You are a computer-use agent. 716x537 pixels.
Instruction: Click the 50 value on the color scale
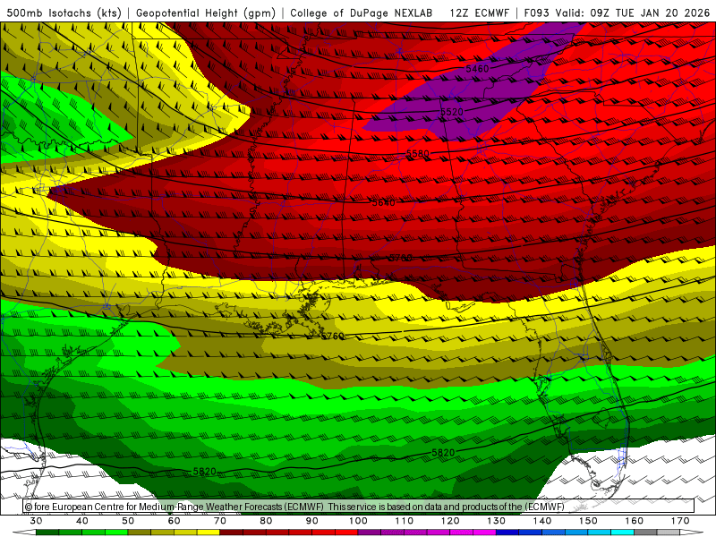pos(128,521)
